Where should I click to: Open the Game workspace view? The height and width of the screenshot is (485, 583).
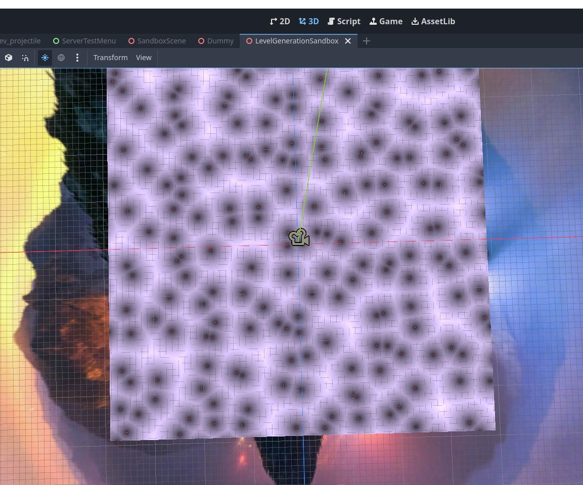click(386, 21)
